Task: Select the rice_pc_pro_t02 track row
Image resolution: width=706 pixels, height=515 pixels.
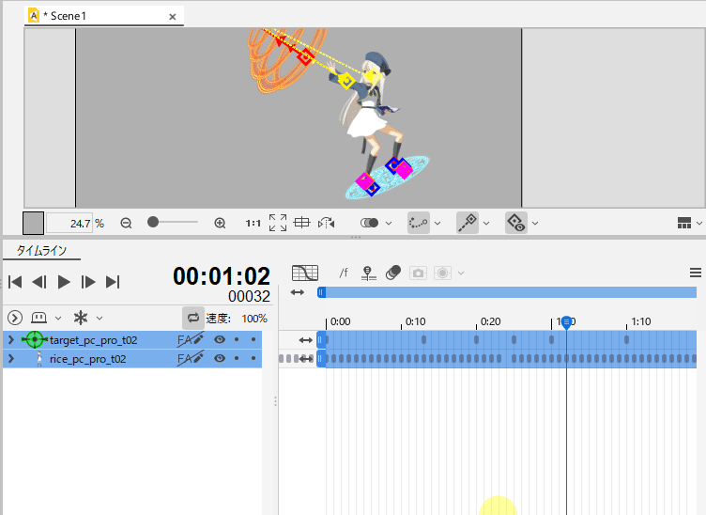Action: [132, 359]
